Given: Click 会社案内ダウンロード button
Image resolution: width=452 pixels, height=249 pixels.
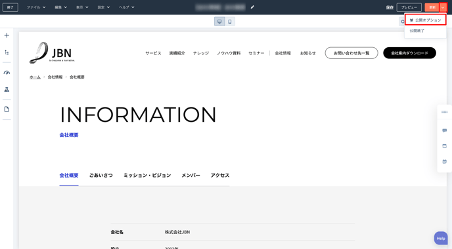Looking at the screenshot, I should (409, 53).
